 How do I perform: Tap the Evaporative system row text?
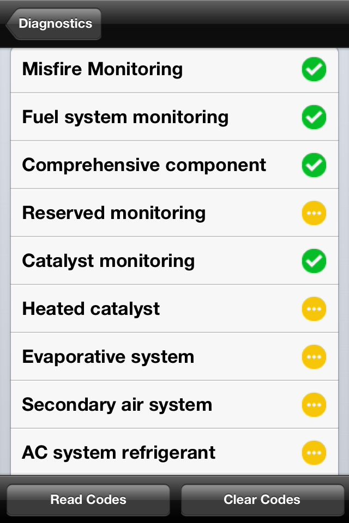click(108, 357)
